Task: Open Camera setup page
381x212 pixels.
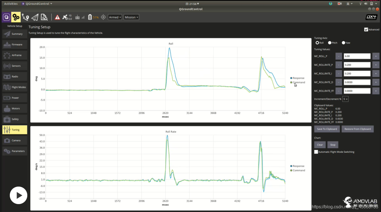Action: pos(15,140)
